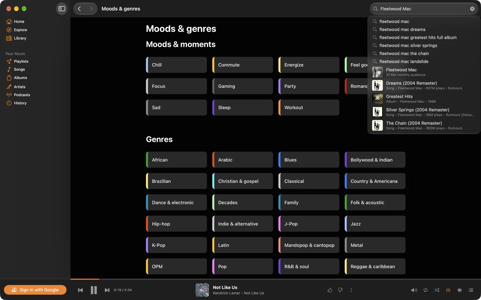481x300 pixels.
Task: Select suggestion 'fleetwood mac the chain'
Action: point(424,53)
